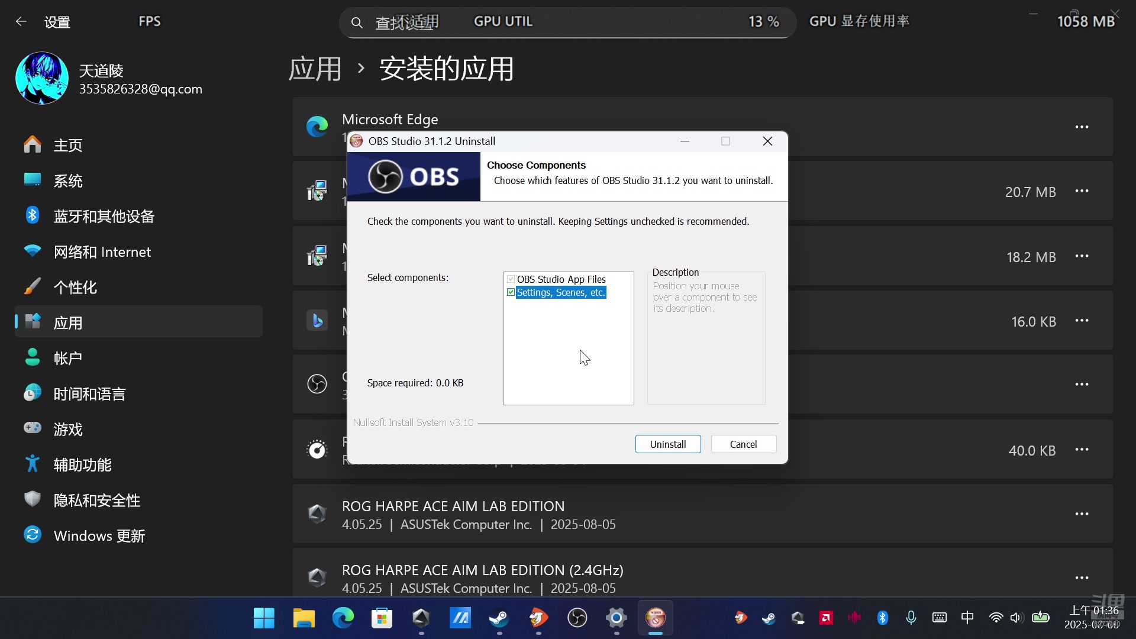Viewport: 1136px width, 639px height.
Task: Click the Microsoft Edge app icon in list
Action: tap(317, 127)
